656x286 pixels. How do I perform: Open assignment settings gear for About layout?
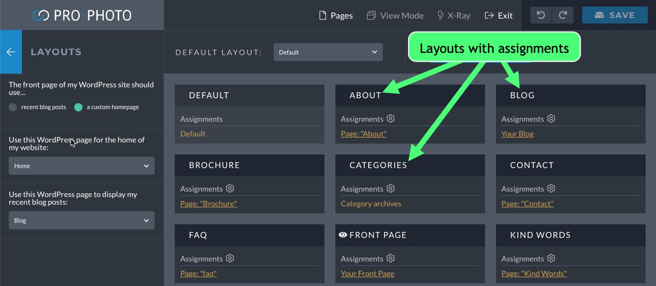tap(391, 118)
